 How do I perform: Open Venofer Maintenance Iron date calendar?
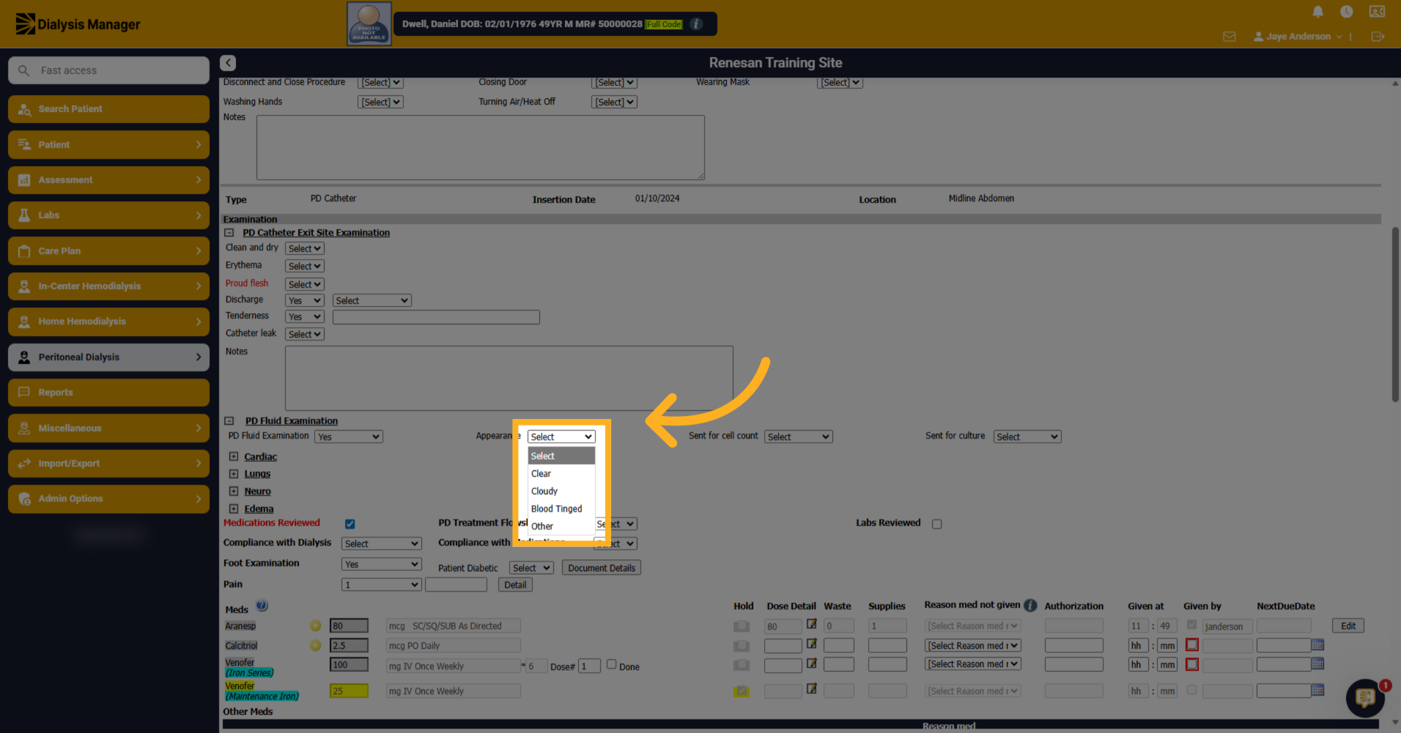coord(1317,690)
